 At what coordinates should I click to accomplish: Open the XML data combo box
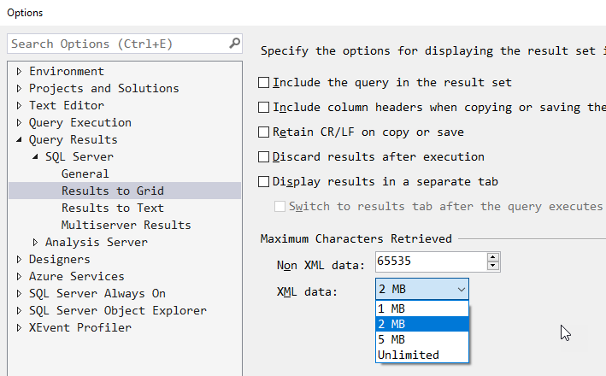point(422,289)
